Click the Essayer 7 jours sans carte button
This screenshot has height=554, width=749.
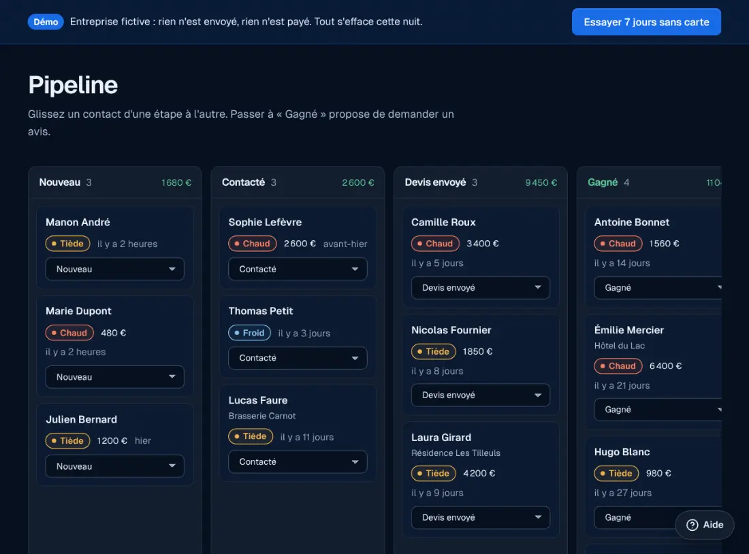tap(646, 22)
